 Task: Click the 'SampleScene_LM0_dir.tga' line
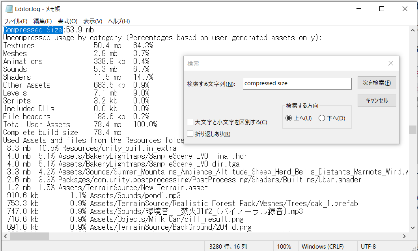pos(123,164)
